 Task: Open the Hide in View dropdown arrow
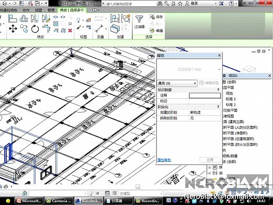coord(83,20)
